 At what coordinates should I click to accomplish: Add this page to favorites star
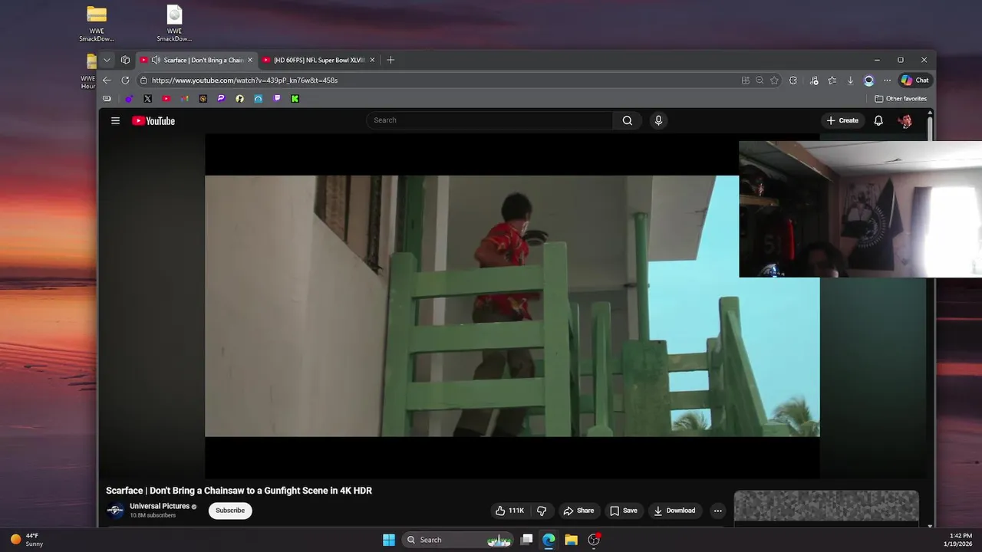pos(774,80)
